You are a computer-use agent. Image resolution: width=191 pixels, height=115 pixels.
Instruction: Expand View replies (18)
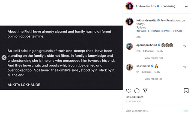154,58
